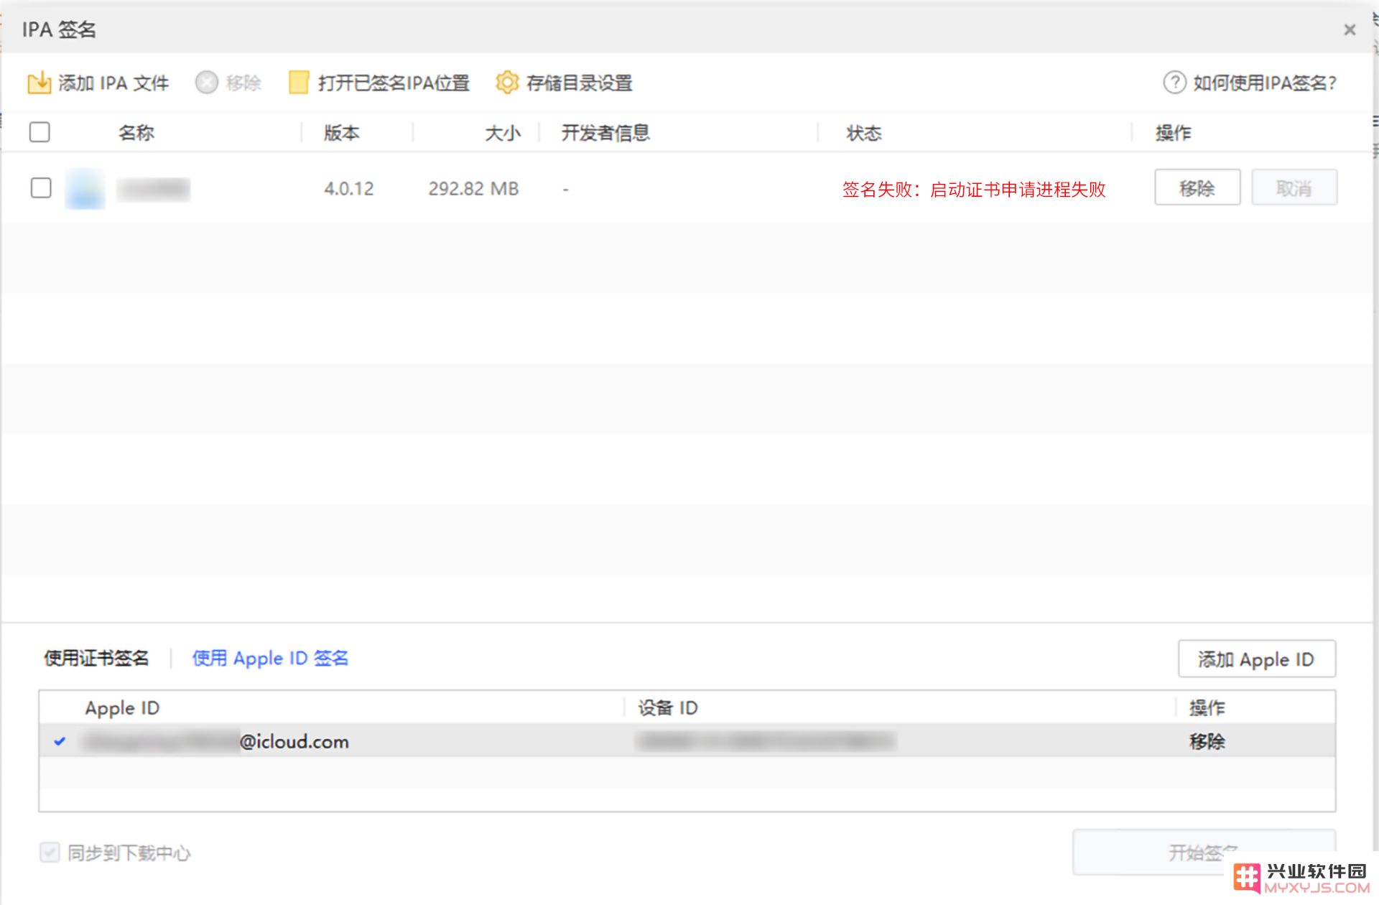Click 移除 button in IPA row

pyautogui.click(x=1197, y=188)
